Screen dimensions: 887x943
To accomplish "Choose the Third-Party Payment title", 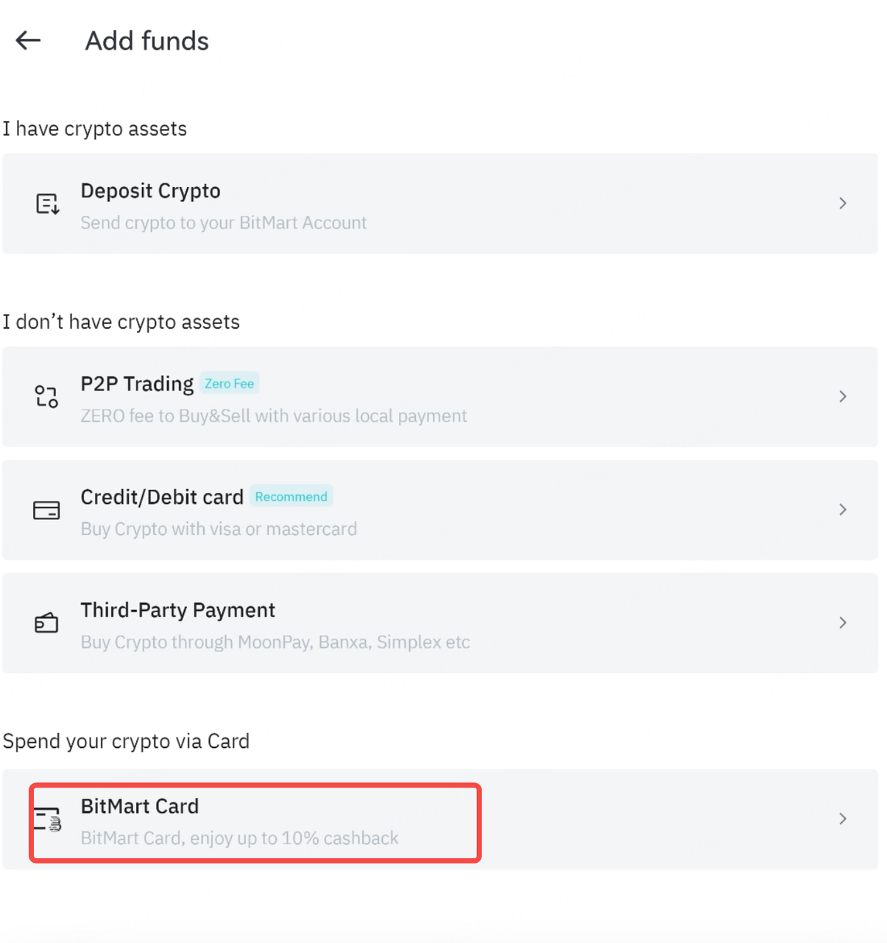I will (x=177, y=610).
